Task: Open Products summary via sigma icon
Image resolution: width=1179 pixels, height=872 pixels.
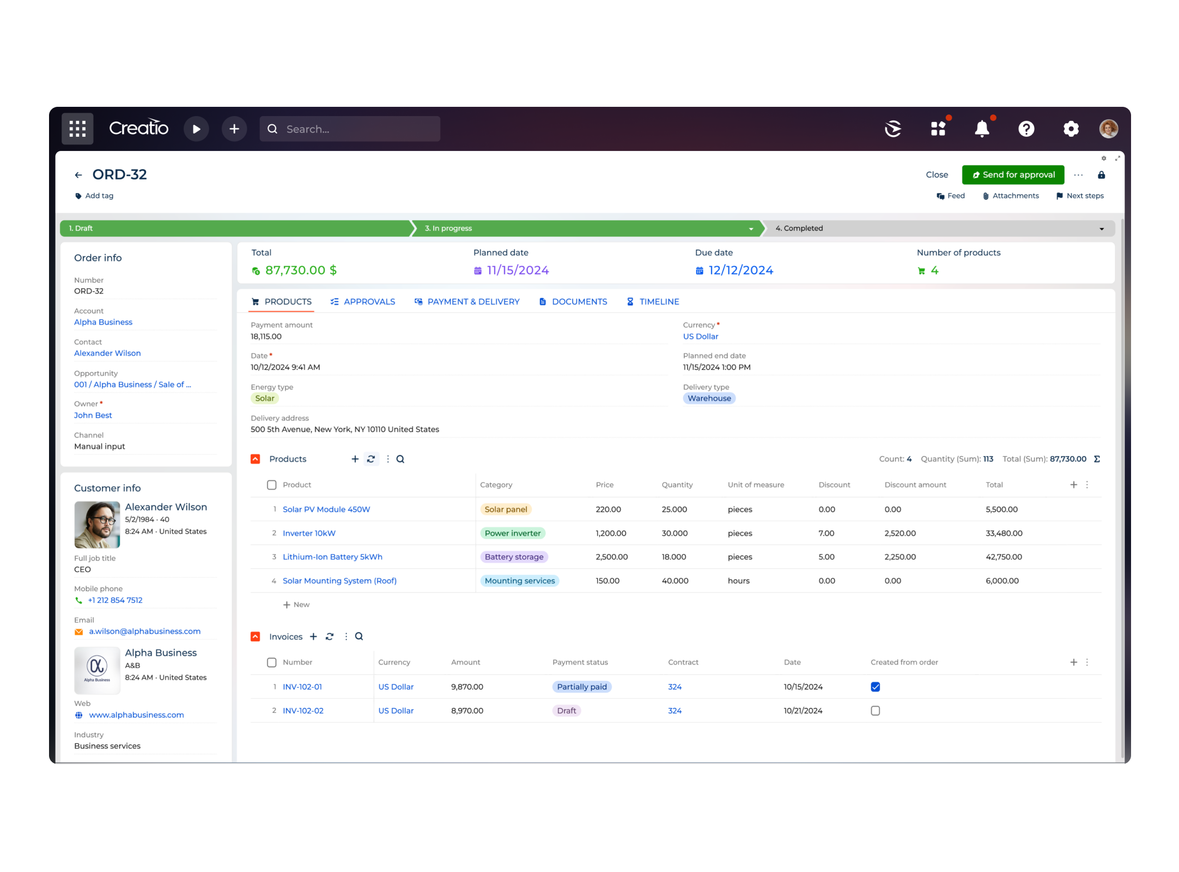Action: tap(1097, 459)
